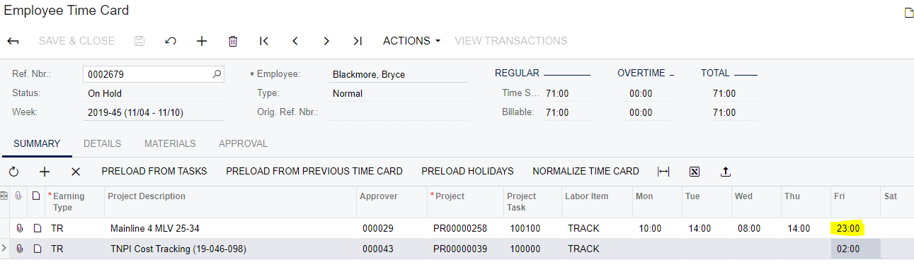Export summary grid to Excel
The image size is (914, 267).
[x=695, y=172]
